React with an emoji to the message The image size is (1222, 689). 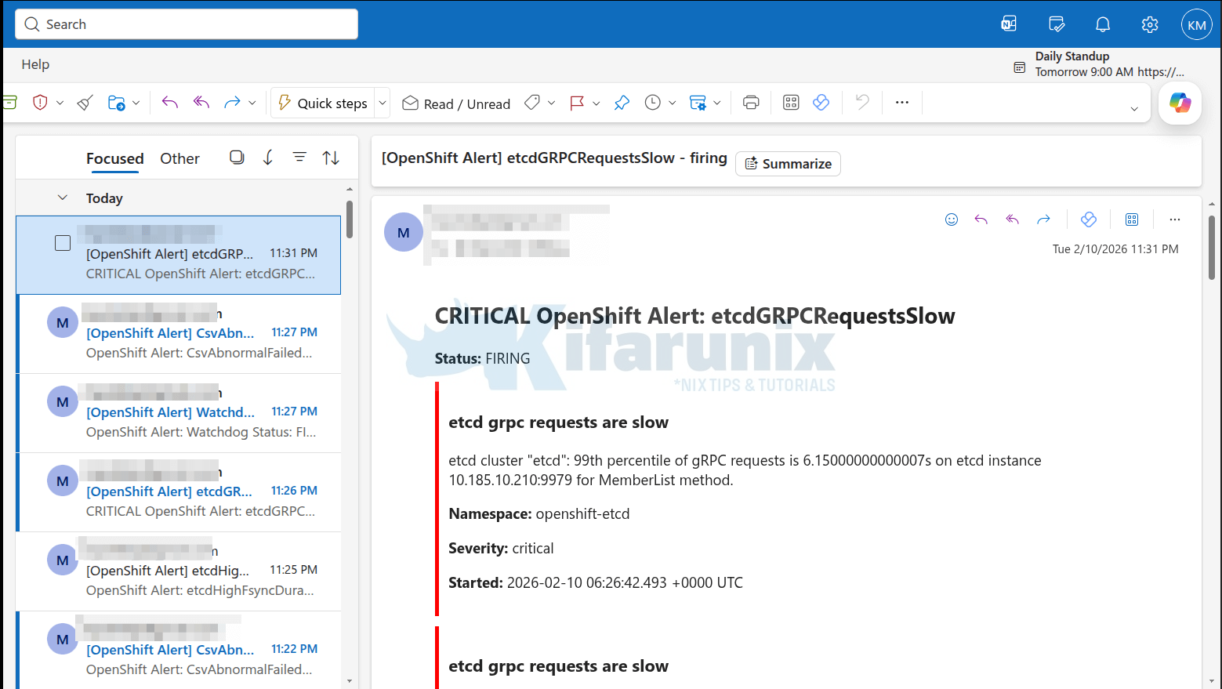[x=952, y=219]
